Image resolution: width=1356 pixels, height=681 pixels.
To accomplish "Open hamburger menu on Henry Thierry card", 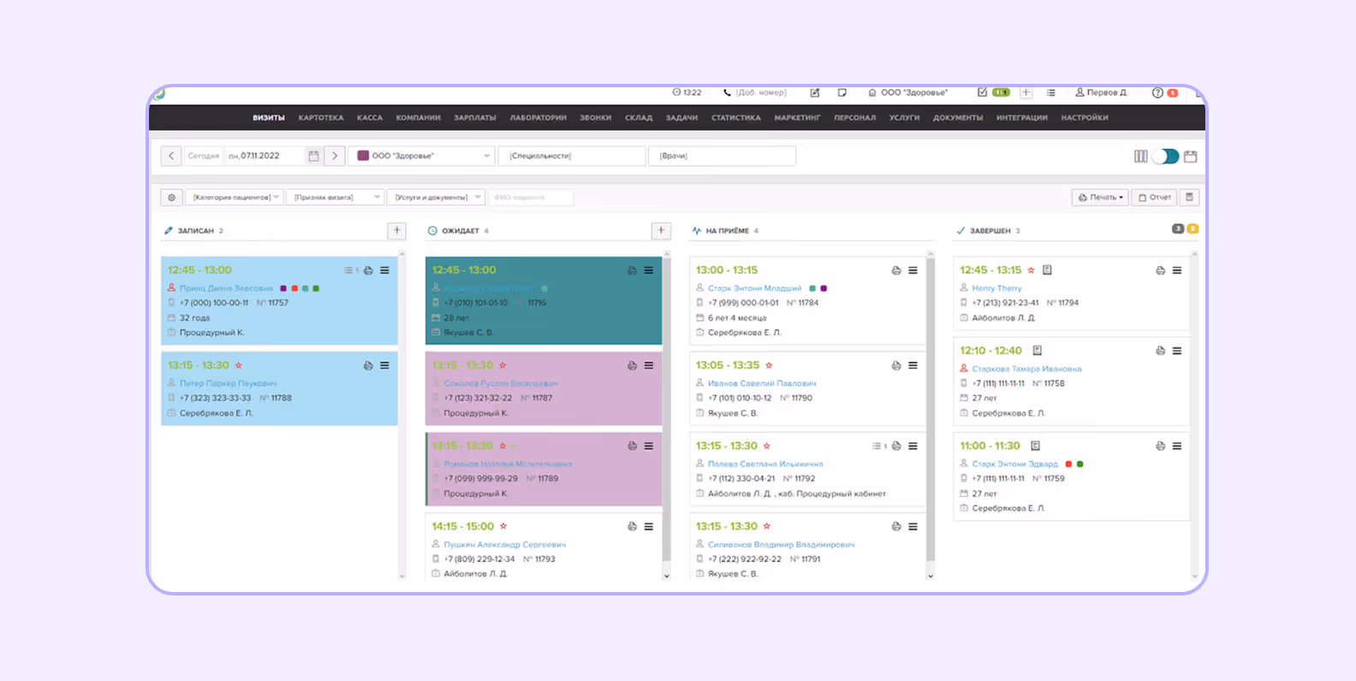I will click(1177, 270).
